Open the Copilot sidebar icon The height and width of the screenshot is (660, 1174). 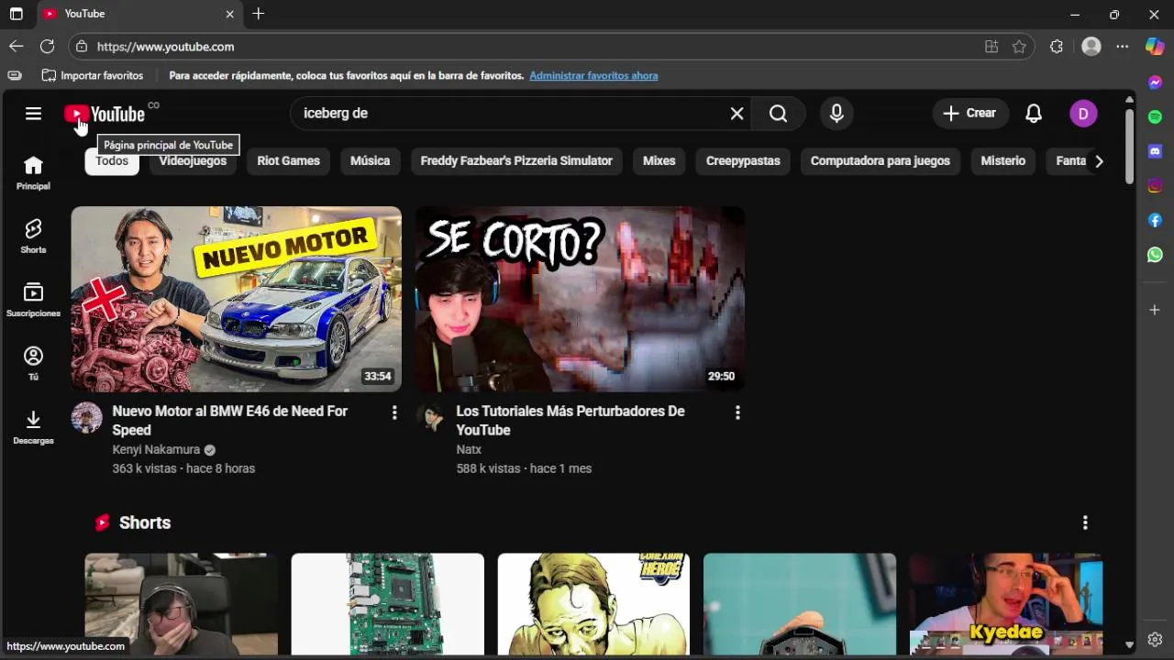1155,47
